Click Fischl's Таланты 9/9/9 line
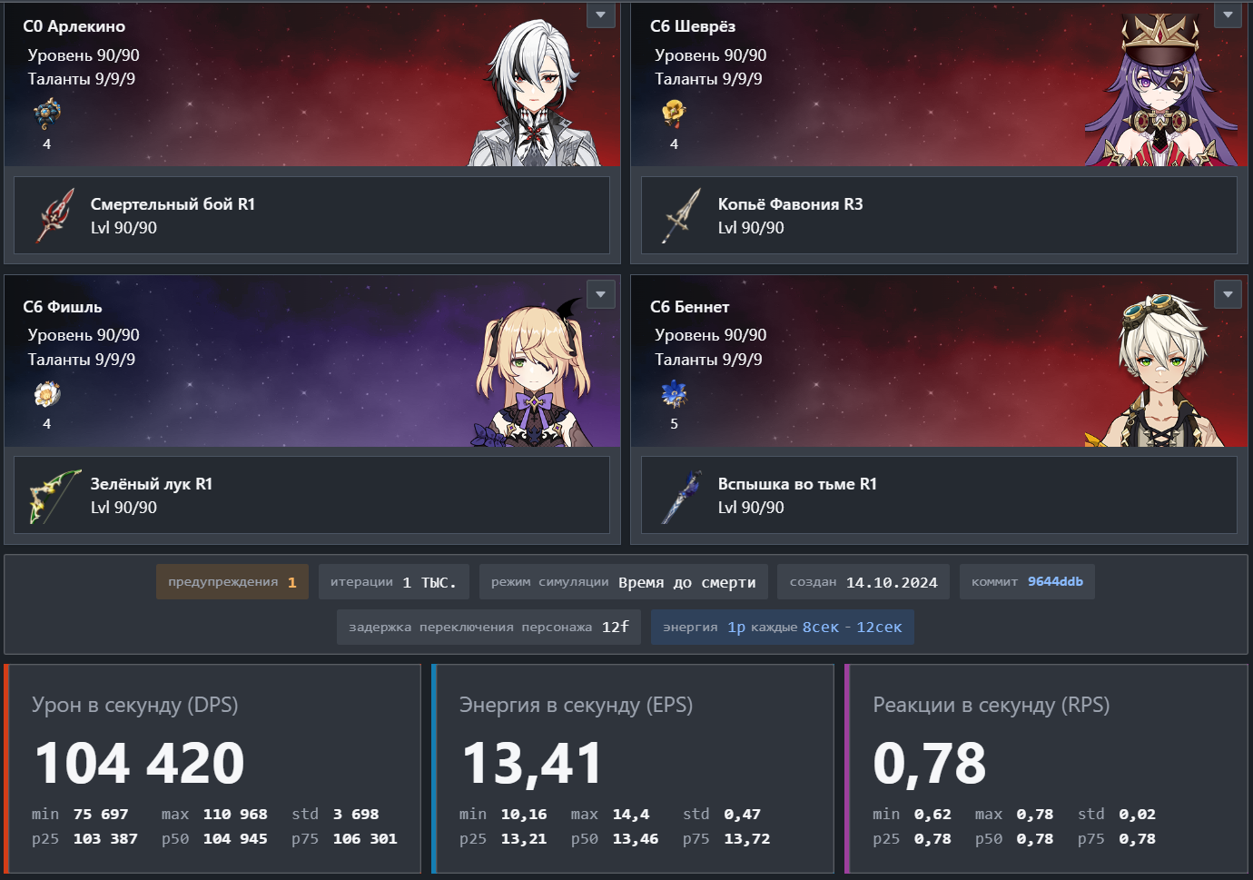This screenshot has height=880, width=1253. pyautogui.click(x=82, y=360)
